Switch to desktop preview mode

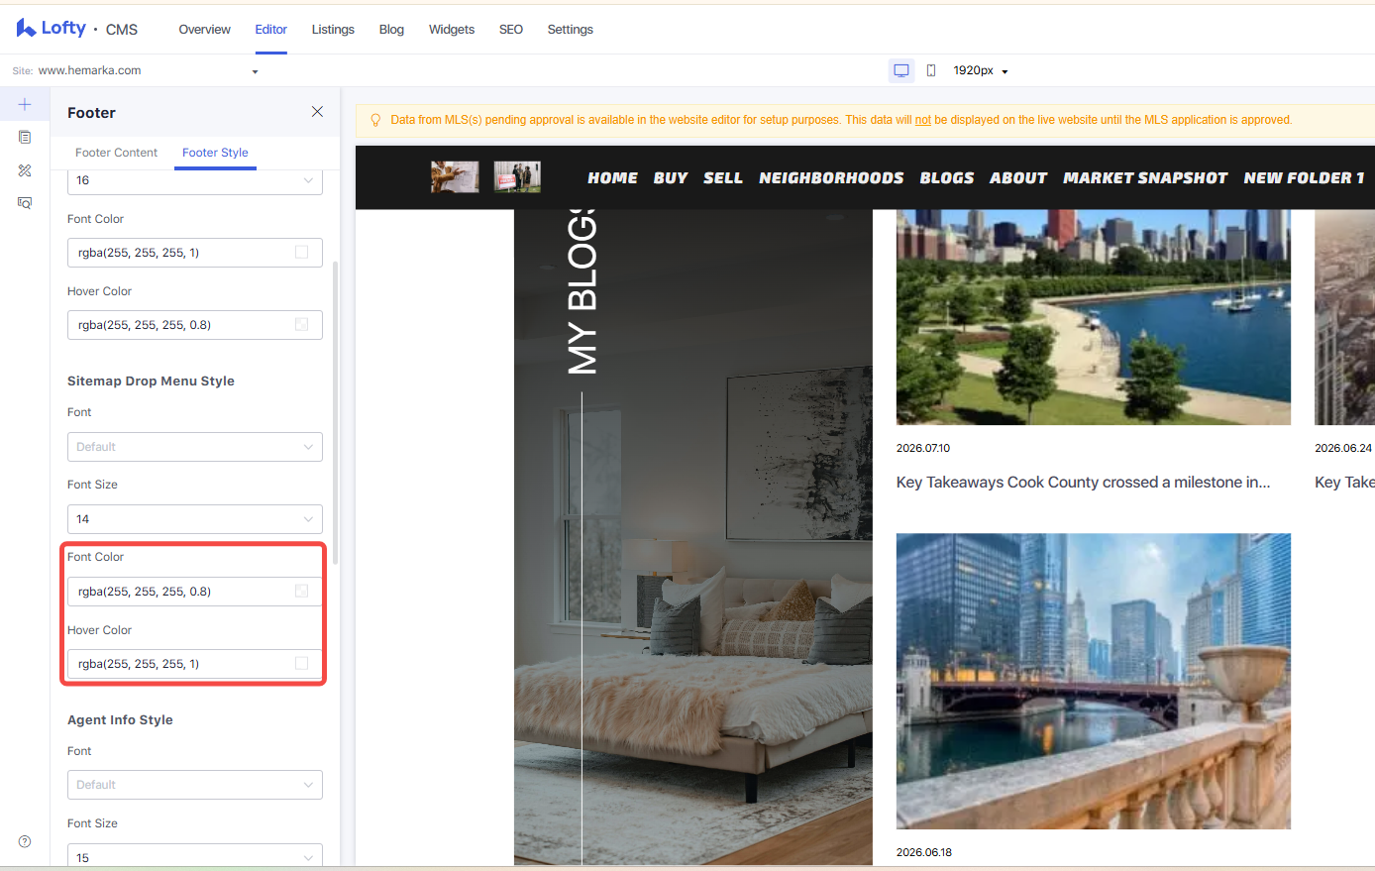click(x=901, y=70)
